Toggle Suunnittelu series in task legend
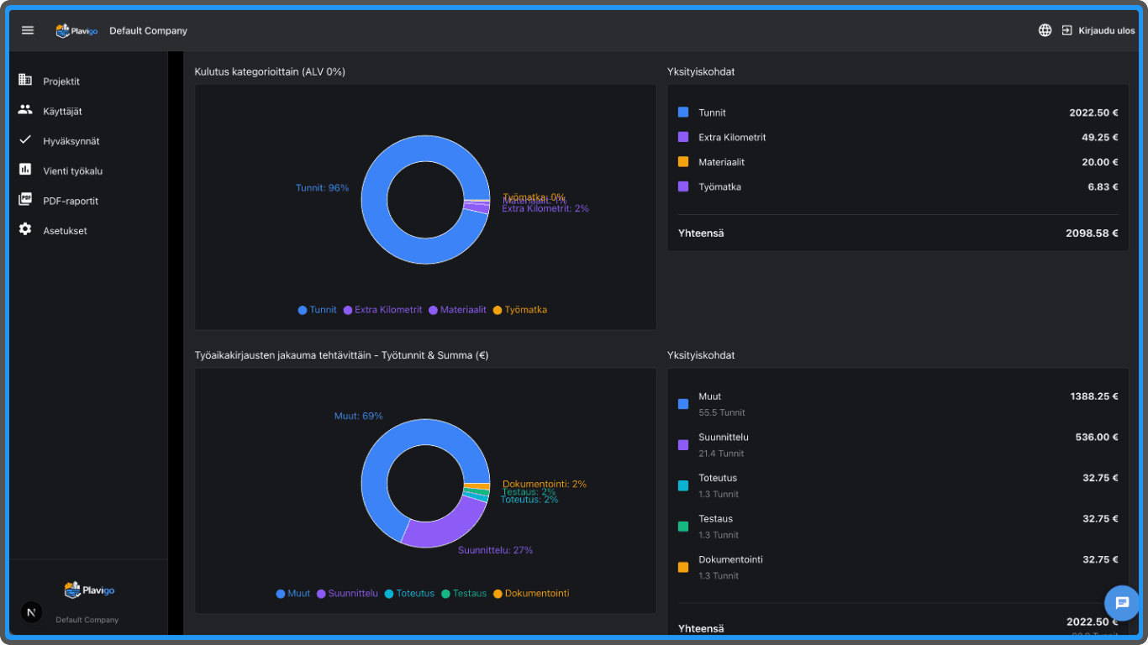Image resolution: width=1148 pixels, height=645 pixels. coord(346,594)
